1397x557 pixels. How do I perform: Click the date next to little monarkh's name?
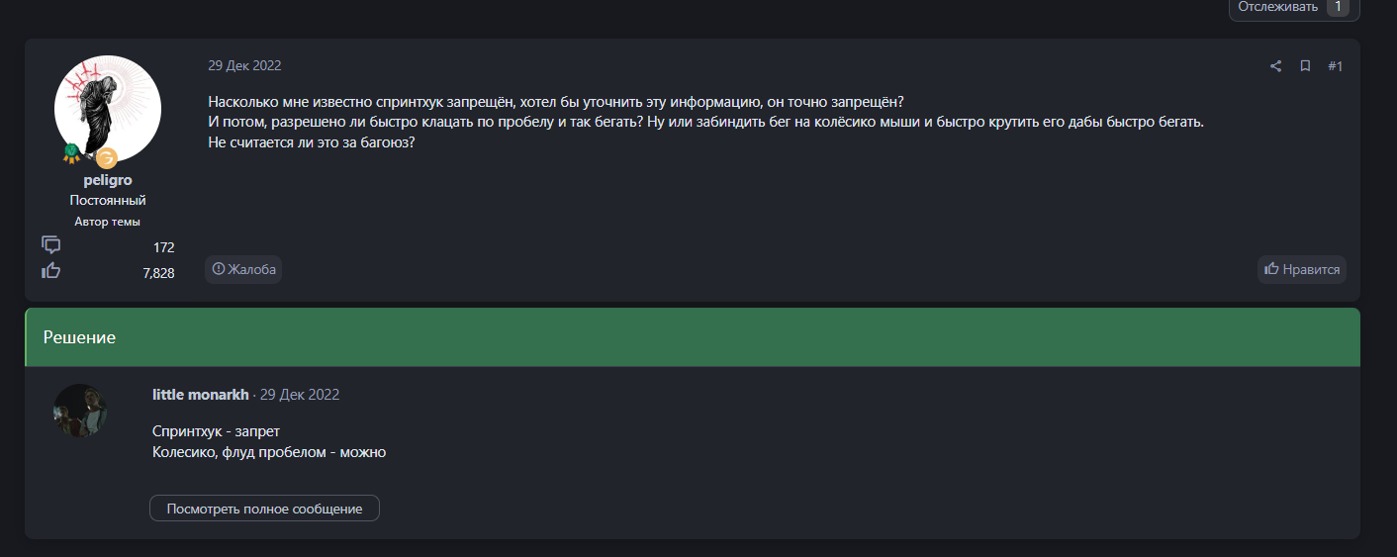click(300, 394)
